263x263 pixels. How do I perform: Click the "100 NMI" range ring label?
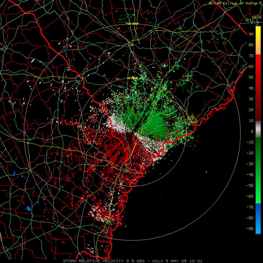pos(132,24)
